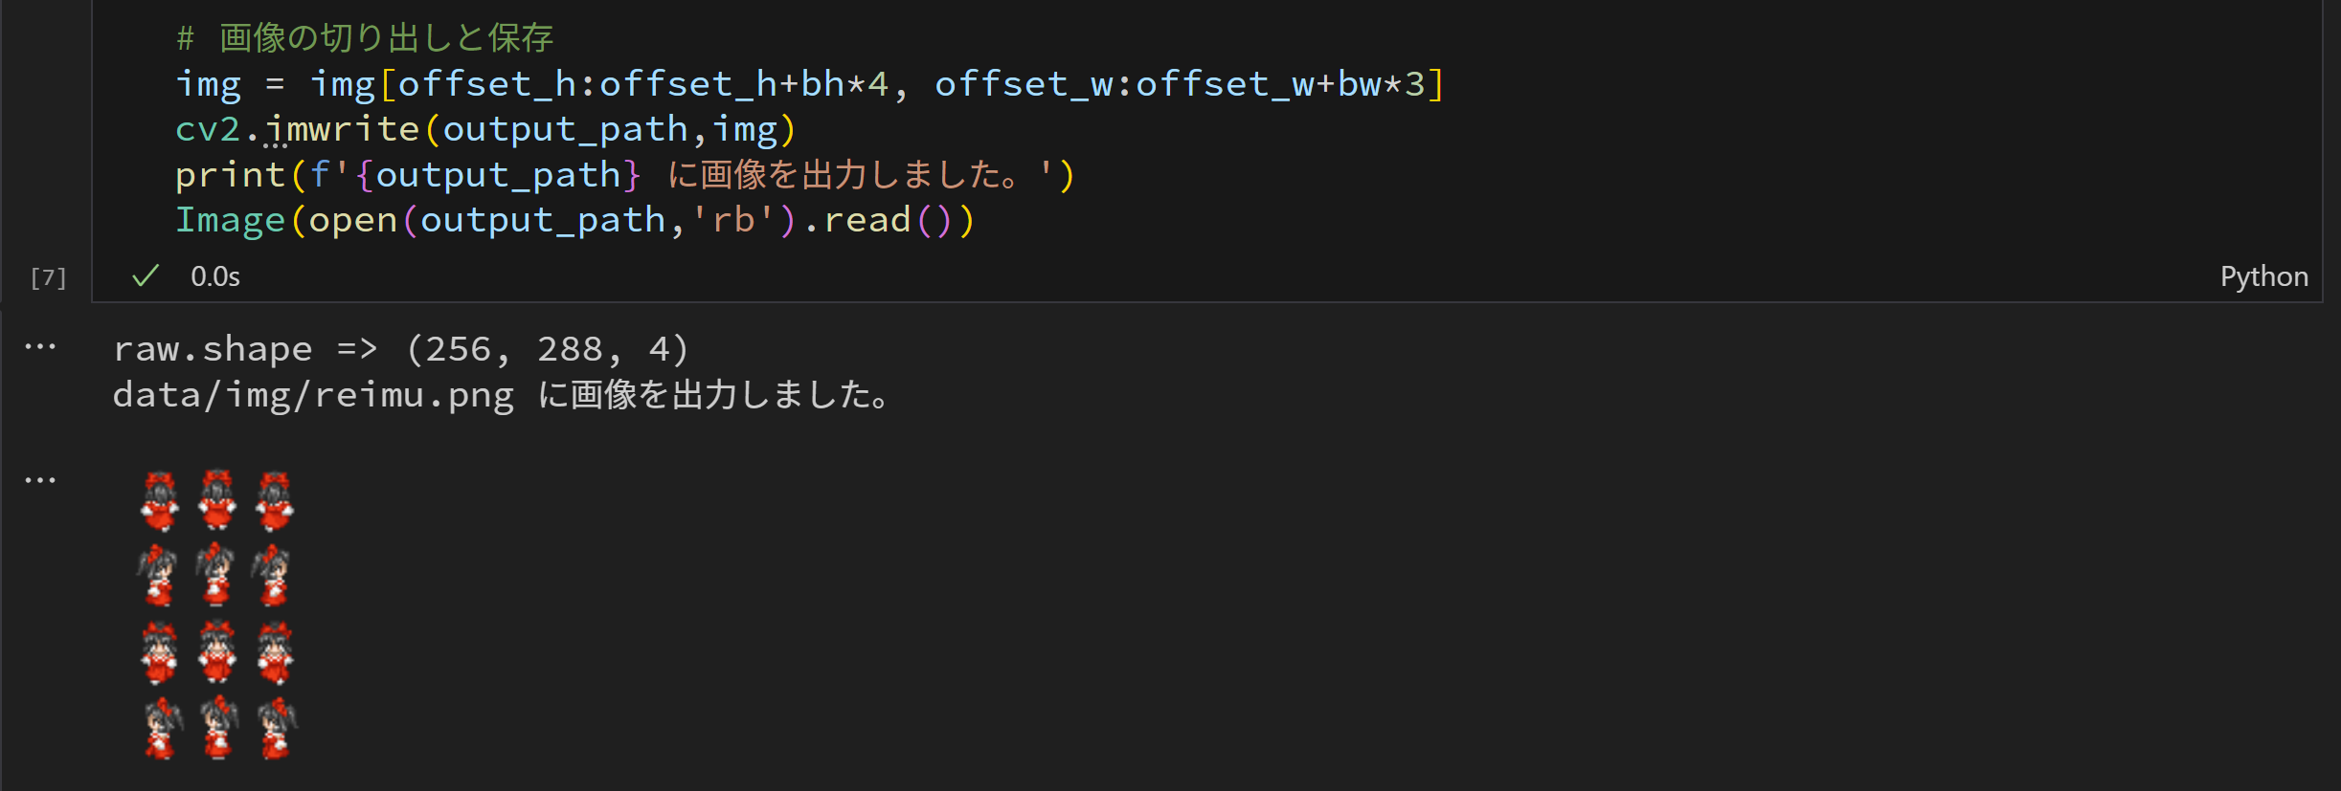This screenshot has height=791, width=2341.
Task: Click the bottom-right Reimu sprite in the output
Action: 277,729
